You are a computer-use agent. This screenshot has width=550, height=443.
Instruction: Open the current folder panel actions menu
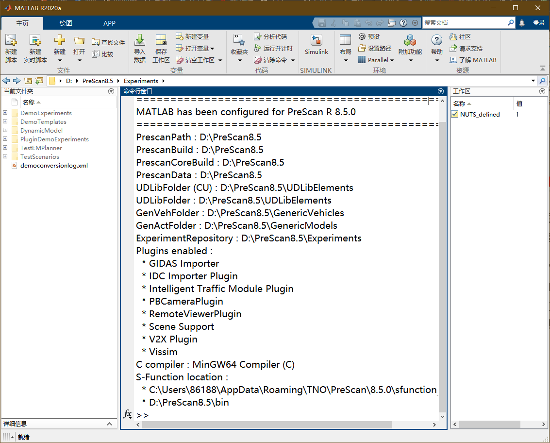tap(111, 91)
